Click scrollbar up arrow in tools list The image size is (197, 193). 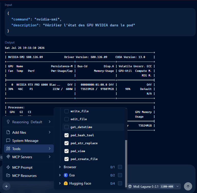126,109
